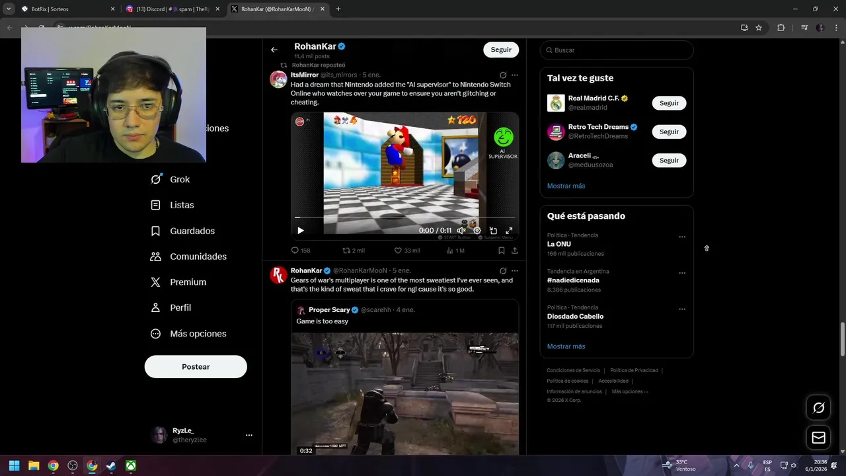The height and width of the screenshot is (476, 846).
Task: Open quoted Proper Scary post text
Action: (x=322, y=321)
